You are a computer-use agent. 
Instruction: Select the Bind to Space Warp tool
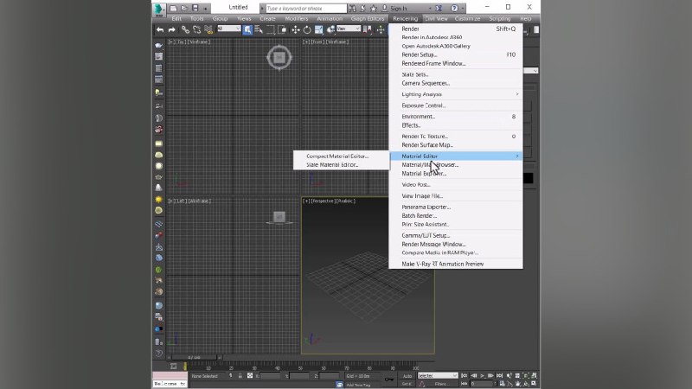tap(208, 29)
